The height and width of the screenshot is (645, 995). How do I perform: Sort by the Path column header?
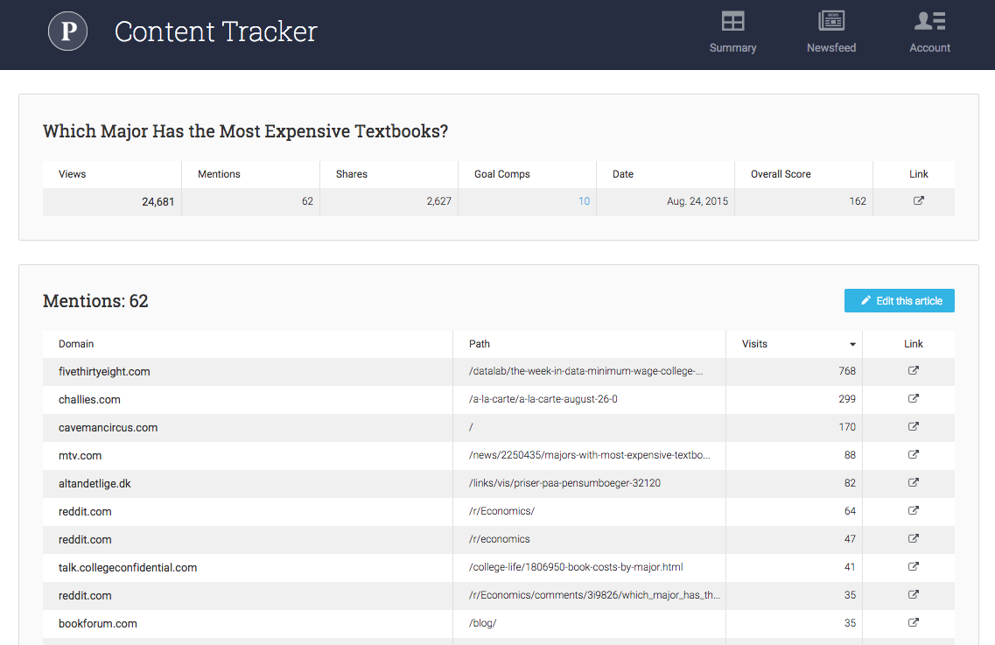480,344
